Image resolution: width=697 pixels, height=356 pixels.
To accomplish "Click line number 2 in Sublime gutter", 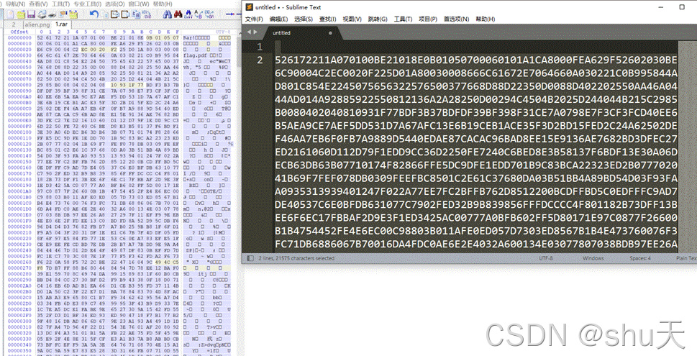I will [260, 60].
